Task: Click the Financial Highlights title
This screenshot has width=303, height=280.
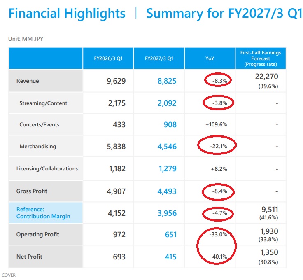Action: [67, 13]
